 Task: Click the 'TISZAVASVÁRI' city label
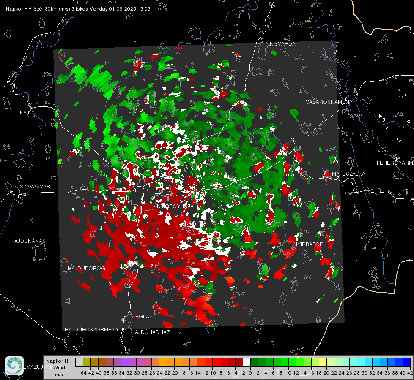tap(34, 187)
